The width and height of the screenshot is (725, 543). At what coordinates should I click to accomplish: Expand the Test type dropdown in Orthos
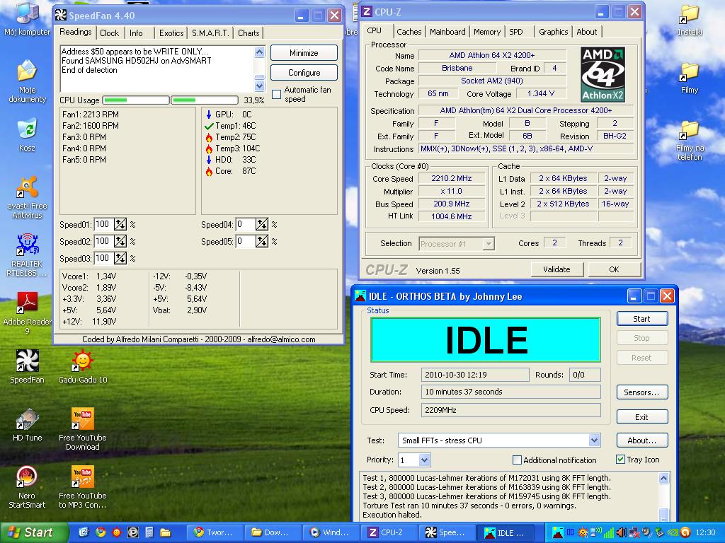click(594, 440)
